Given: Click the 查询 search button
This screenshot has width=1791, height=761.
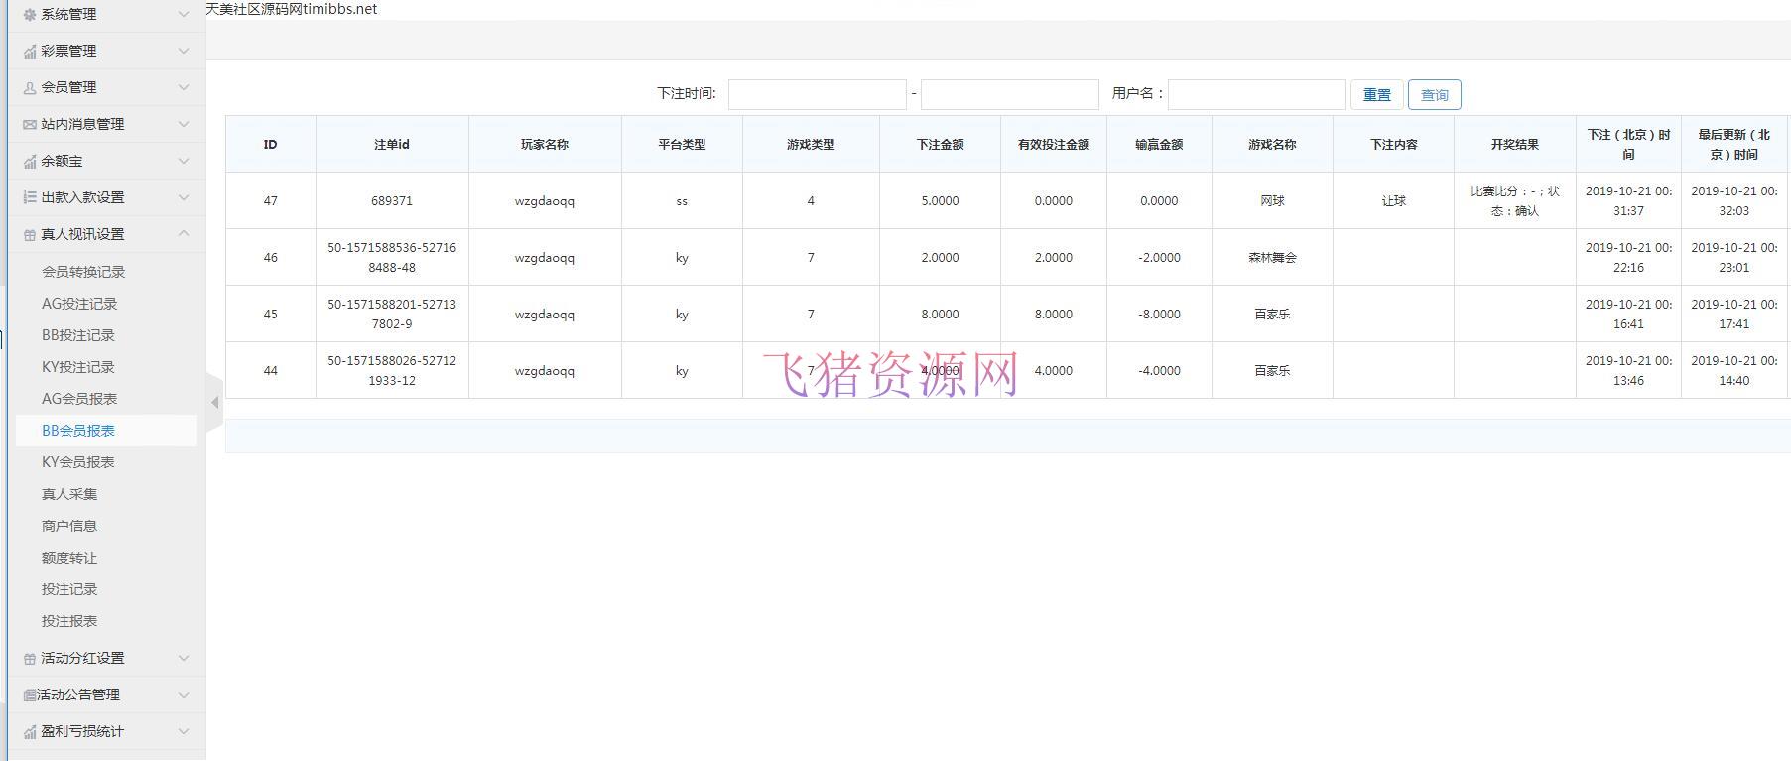Looking at the screenshot, I should [x=1435, y=94].
